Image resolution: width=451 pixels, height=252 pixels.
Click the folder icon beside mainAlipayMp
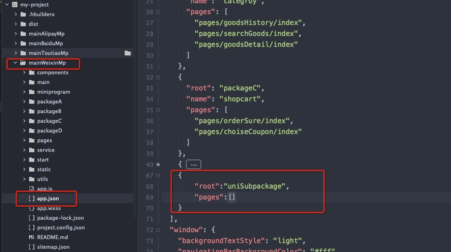pyautogui.click(x=23, y=34)
